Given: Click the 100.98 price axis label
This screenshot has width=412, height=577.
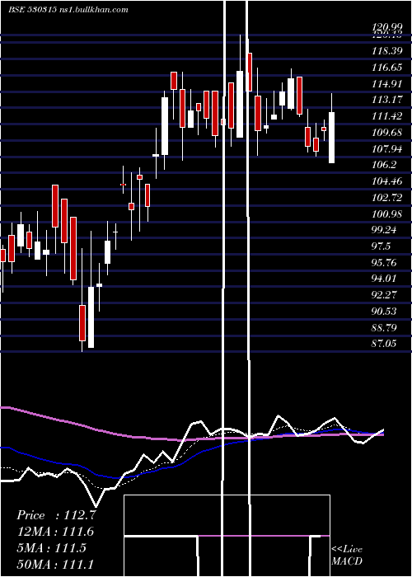Looking at the screenshot, I should pyautogui.click(x=386, y=213).
